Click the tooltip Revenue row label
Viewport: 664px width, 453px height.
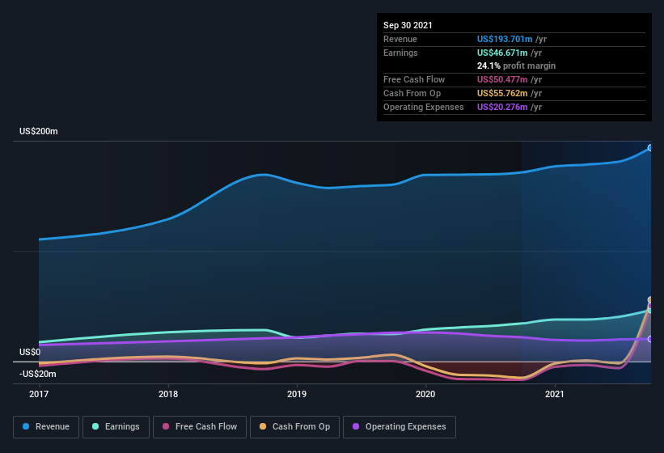[x=400, y=39]
